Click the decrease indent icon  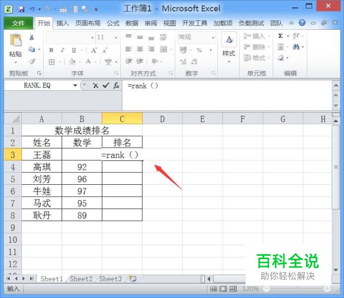click(129, 61)
